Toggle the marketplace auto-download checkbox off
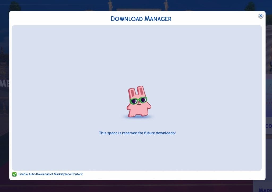 tap(14, 174)
